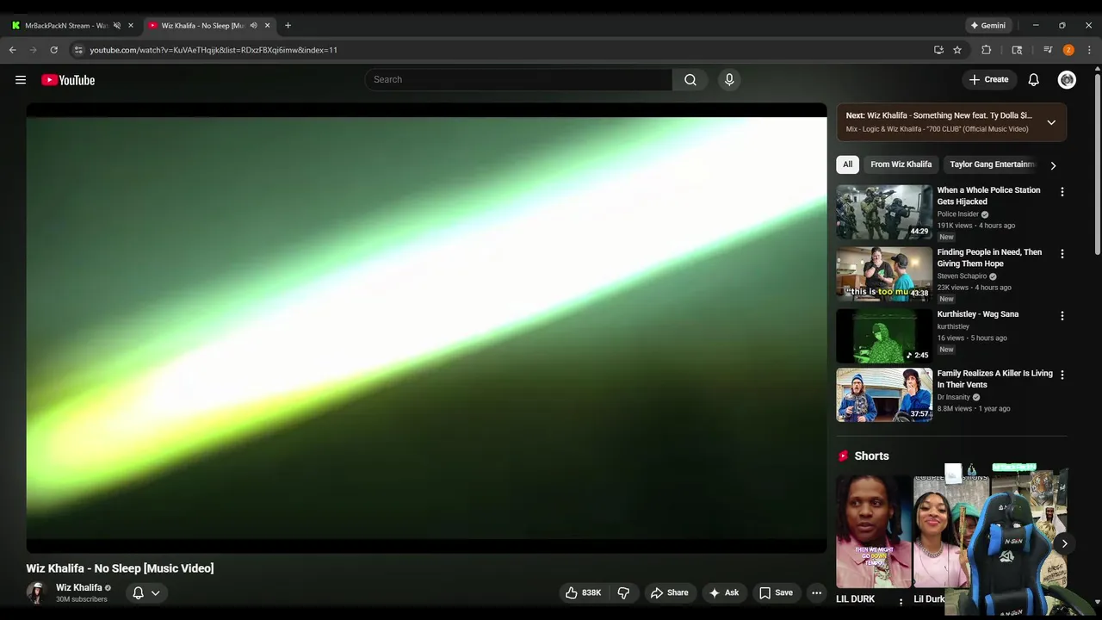Unmute the MrBackPackN Stream tab
This screenshot has height=620, width=1102.
[117, 26]
